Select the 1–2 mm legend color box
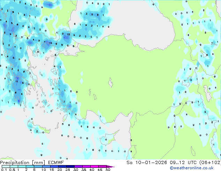Screen dimensions: 221x171 click(x=22, y=166)
